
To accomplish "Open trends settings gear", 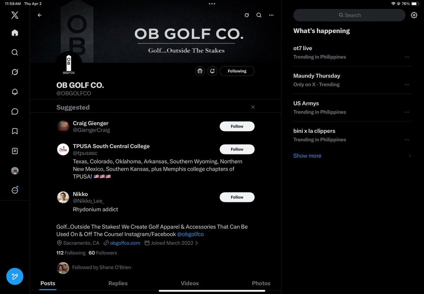I will coord(414,15).
